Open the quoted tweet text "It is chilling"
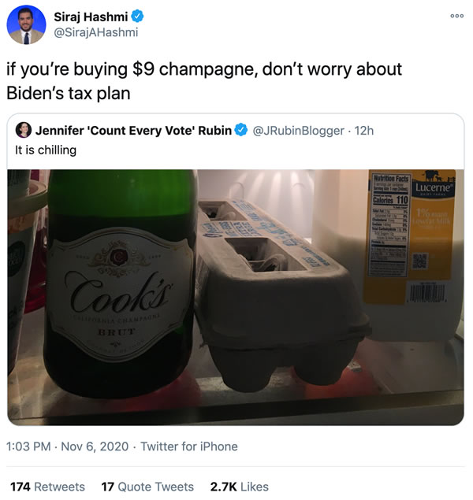The height and width of the screenshot is (500, 473). click(x=46, y=150)
